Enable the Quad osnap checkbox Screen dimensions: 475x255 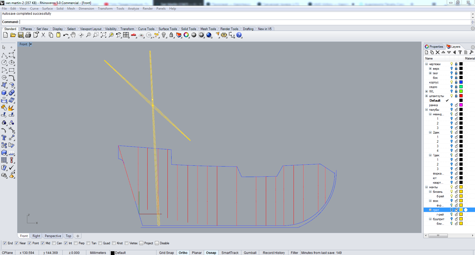(x=100, y=243)
